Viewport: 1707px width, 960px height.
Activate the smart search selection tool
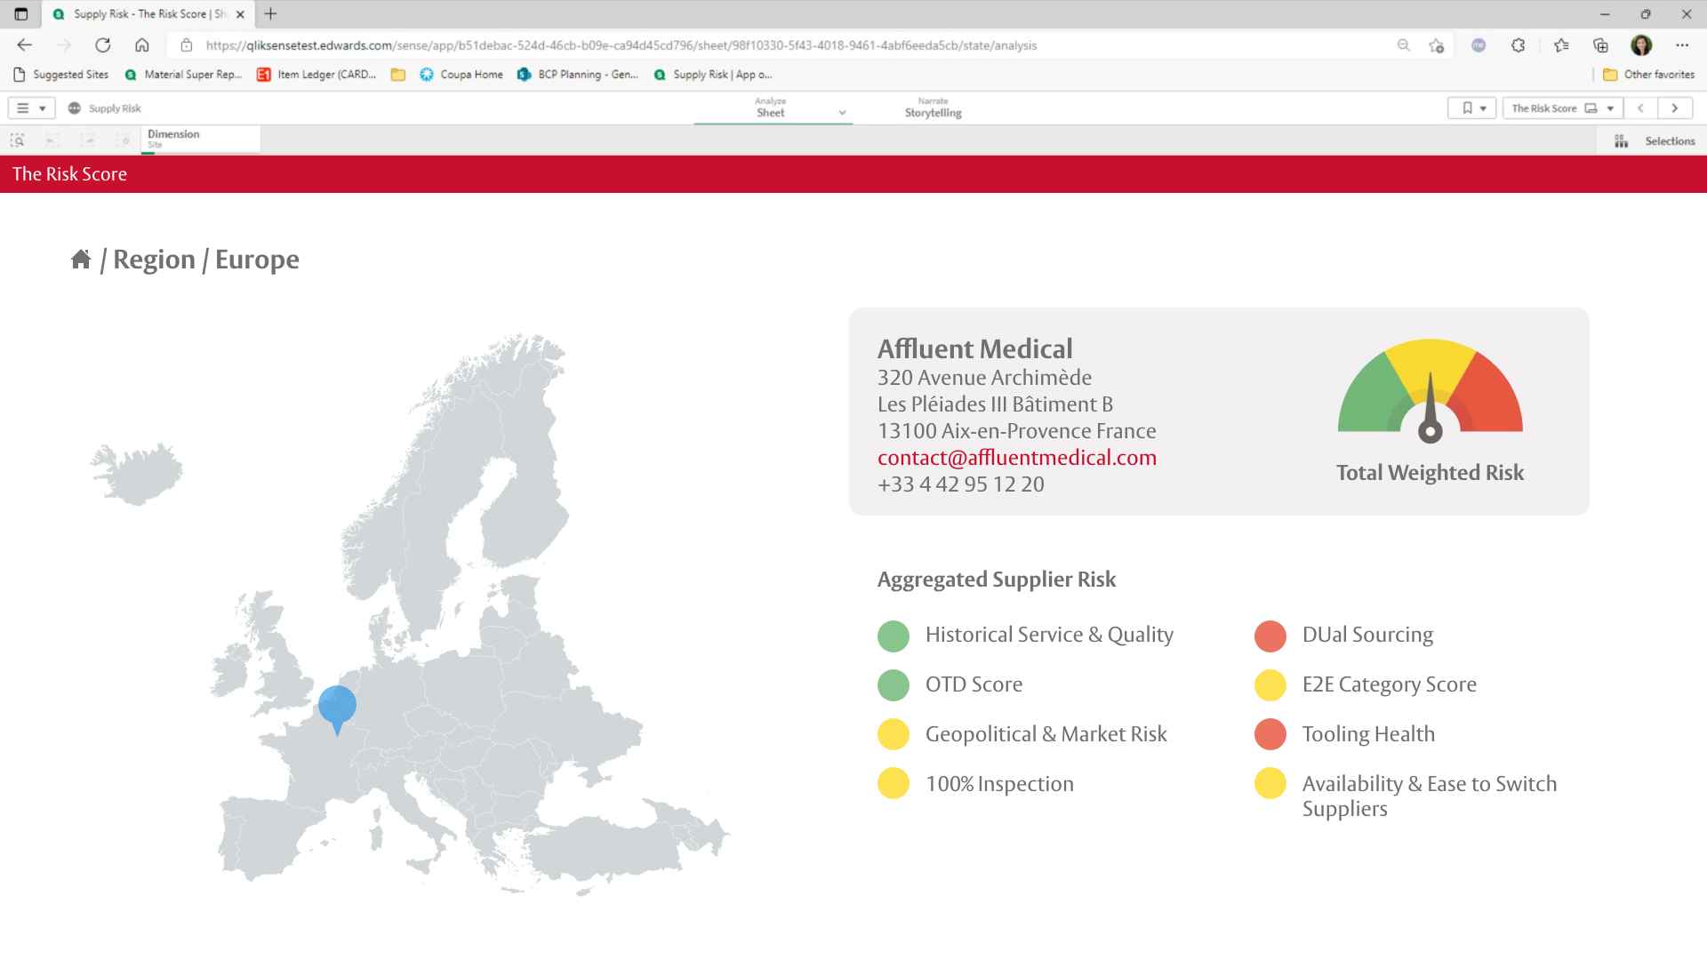(17, 140)
